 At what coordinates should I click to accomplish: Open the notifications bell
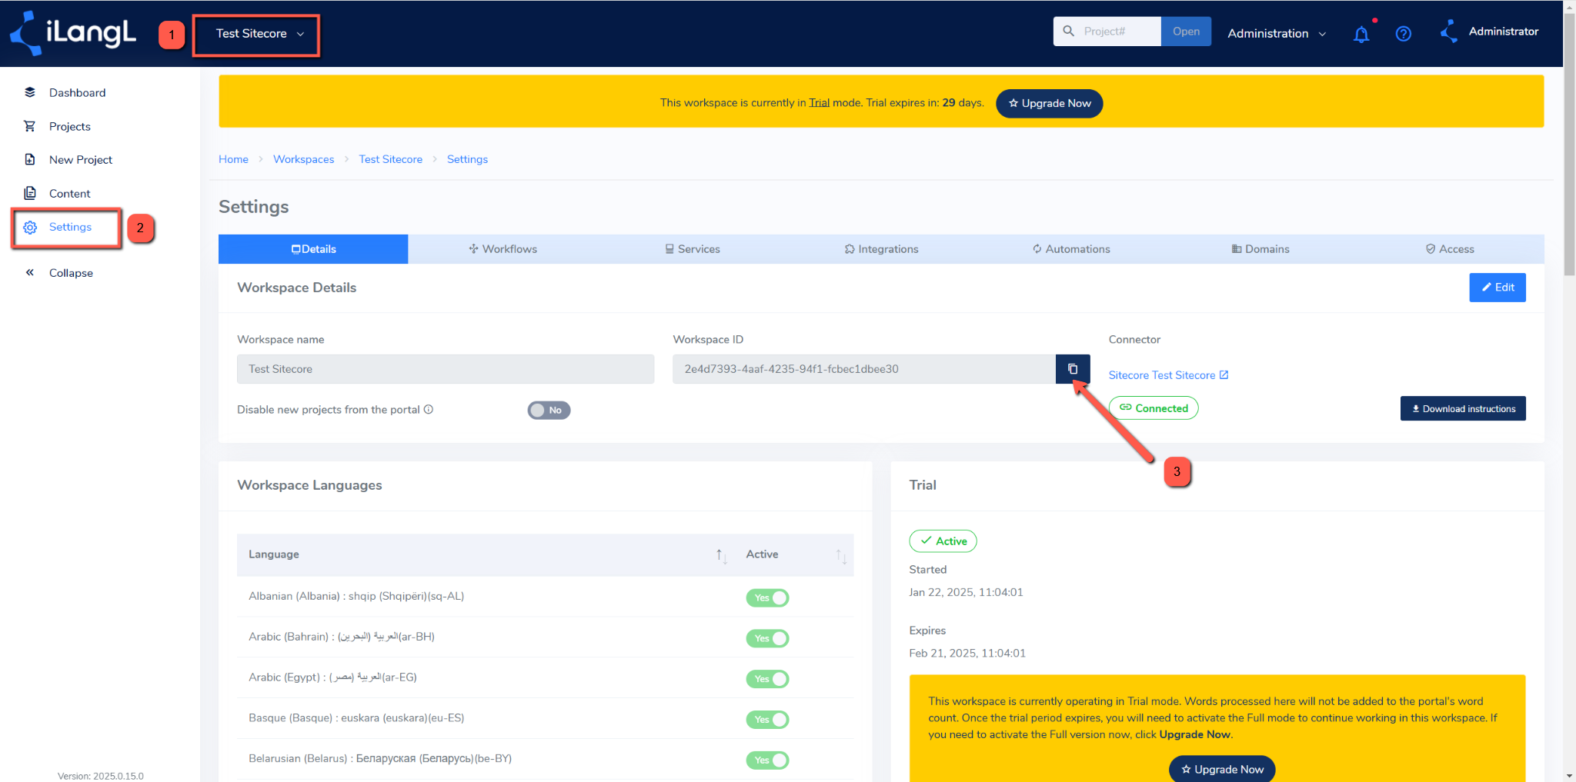click(x=1361, y=34)
